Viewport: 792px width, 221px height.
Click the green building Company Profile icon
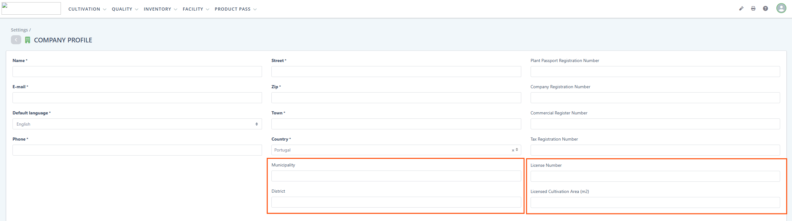[x=27, y=40]
